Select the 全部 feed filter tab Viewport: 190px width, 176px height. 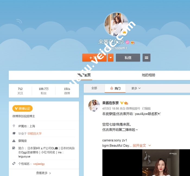point(94,88)
